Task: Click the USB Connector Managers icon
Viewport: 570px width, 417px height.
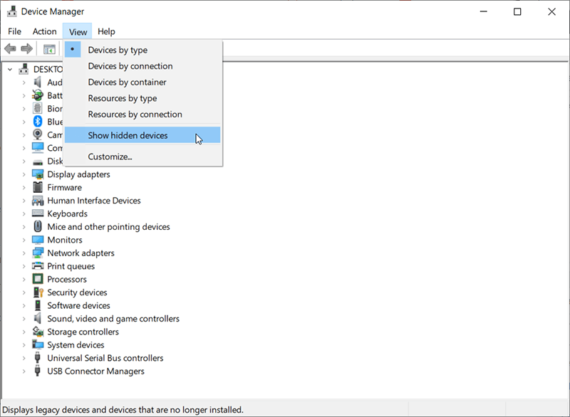Action: point(37,371)
